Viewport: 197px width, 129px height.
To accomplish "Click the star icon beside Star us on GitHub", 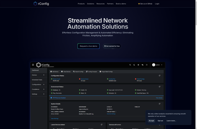I will (139, 4).
